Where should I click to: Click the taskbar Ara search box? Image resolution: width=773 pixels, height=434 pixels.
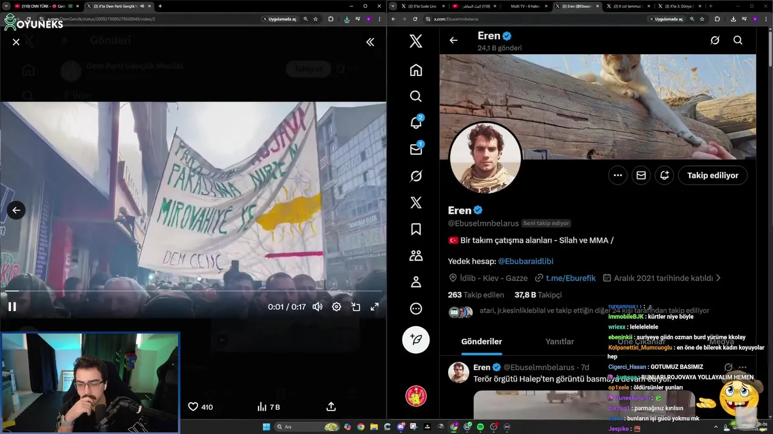[307, 427]
